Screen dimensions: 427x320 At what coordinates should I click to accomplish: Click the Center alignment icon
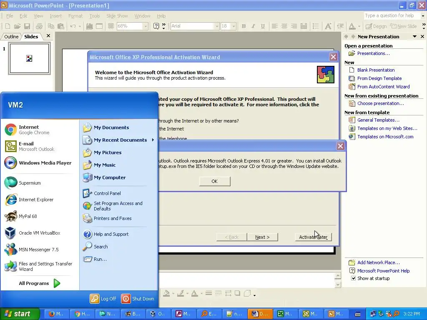click(x=284, y=26)
